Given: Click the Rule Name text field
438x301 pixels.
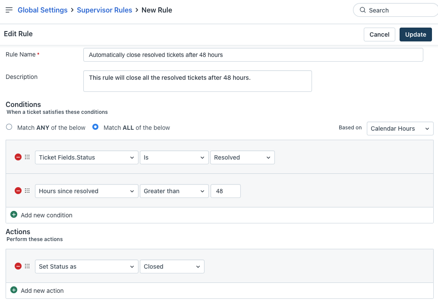Looking at the screenshot, I should click(x=253, y=55).
